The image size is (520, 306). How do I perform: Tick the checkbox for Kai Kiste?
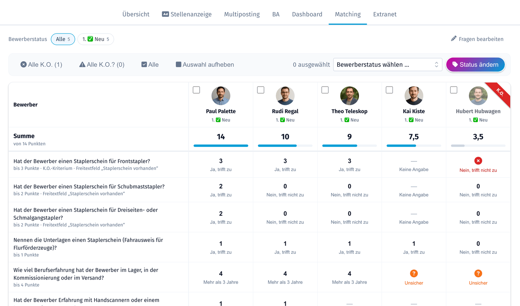(389, 90)
